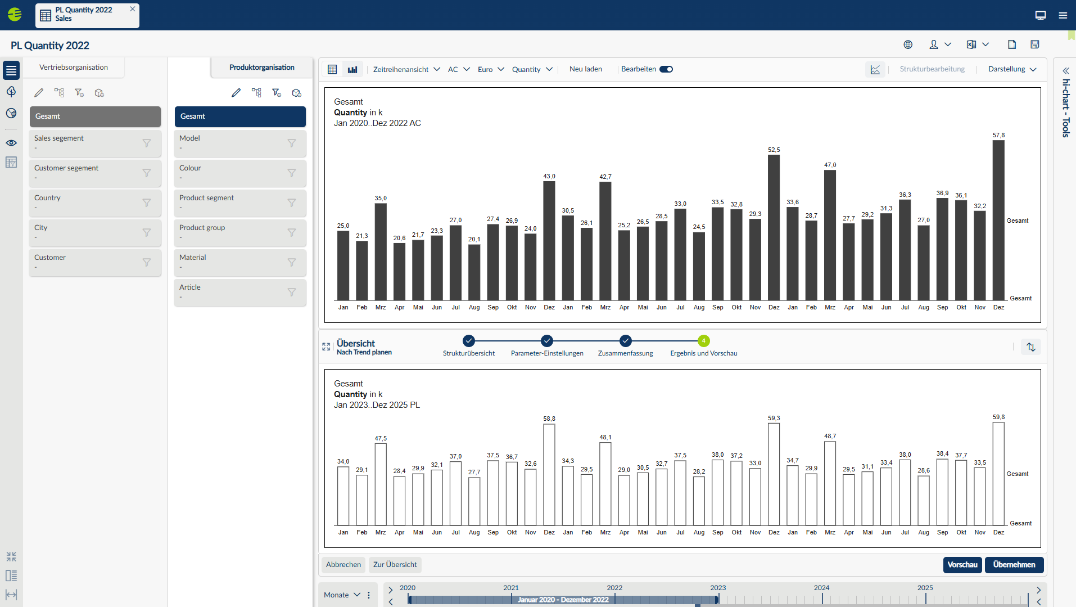Click the filter settings icon under Produktorganisation
The width and height of the screenshot is (1076, 607).
coord(277,93)
